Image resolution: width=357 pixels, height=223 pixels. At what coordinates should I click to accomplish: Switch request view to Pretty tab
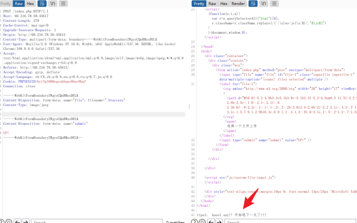(x=6, y=4)
